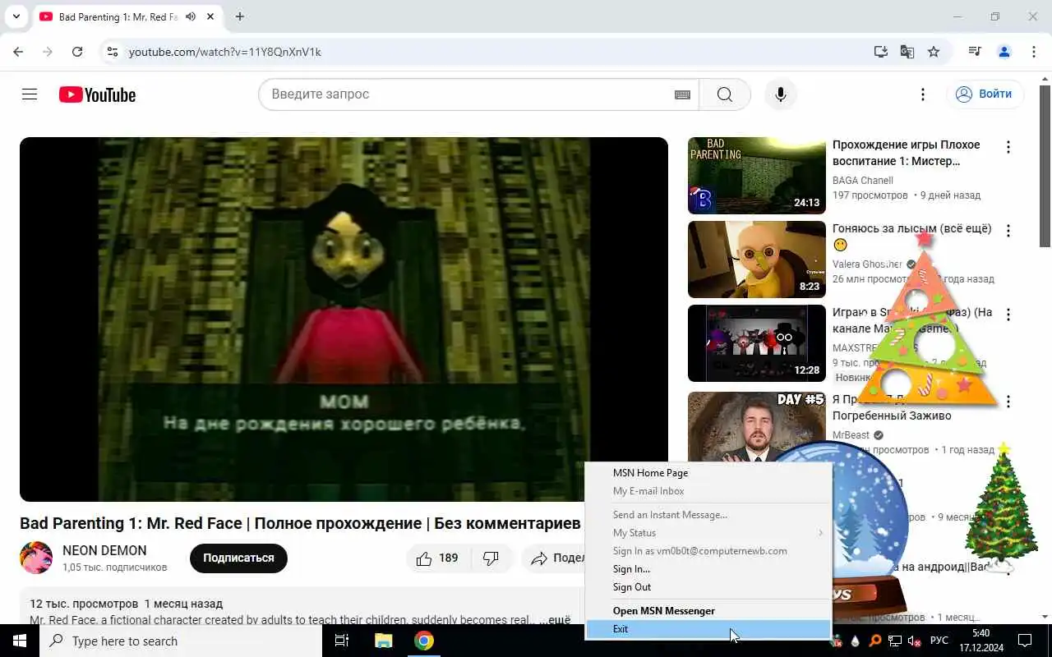Bookmark this tab with star icon

(x=934, y=52)
